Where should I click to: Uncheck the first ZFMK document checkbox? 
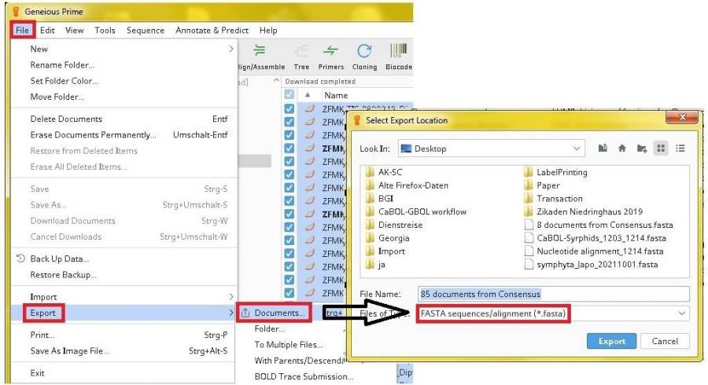(x=289, y=108)
